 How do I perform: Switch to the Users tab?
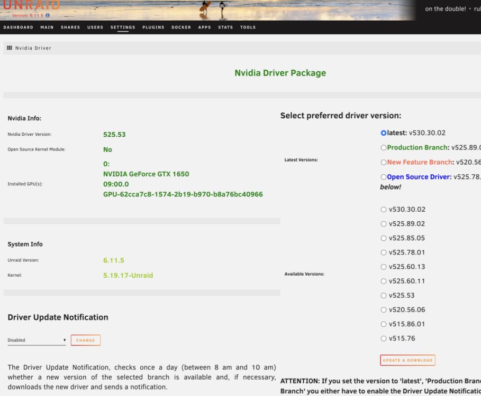pos(95,27)
